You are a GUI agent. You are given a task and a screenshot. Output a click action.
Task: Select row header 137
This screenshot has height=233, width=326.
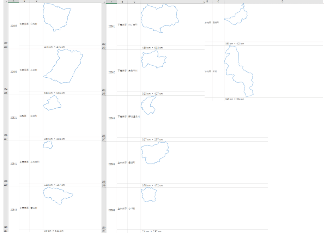pyautogui.click(x=6, y=139)
